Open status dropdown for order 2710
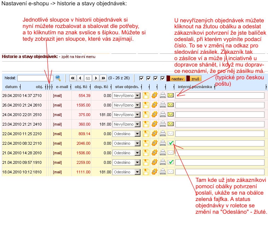 coord(126,96)
